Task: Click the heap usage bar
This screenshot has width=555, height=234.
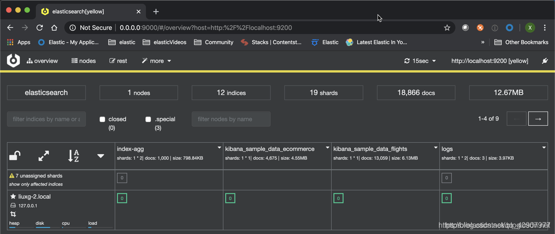Action: (22, 227)
